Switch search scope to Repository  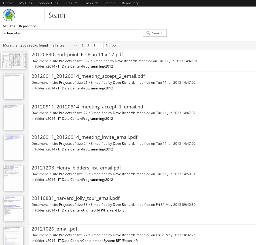[27, 26]
